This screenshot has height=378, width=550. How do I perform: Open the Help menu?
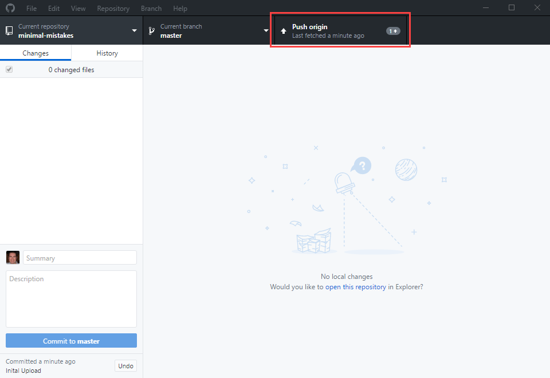(x=180, y=9)
